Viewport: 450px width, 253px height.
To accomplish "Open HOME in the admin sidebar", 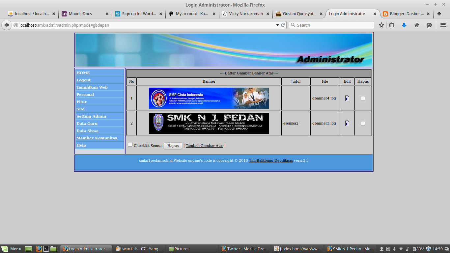I will click(x=99, y=72).
